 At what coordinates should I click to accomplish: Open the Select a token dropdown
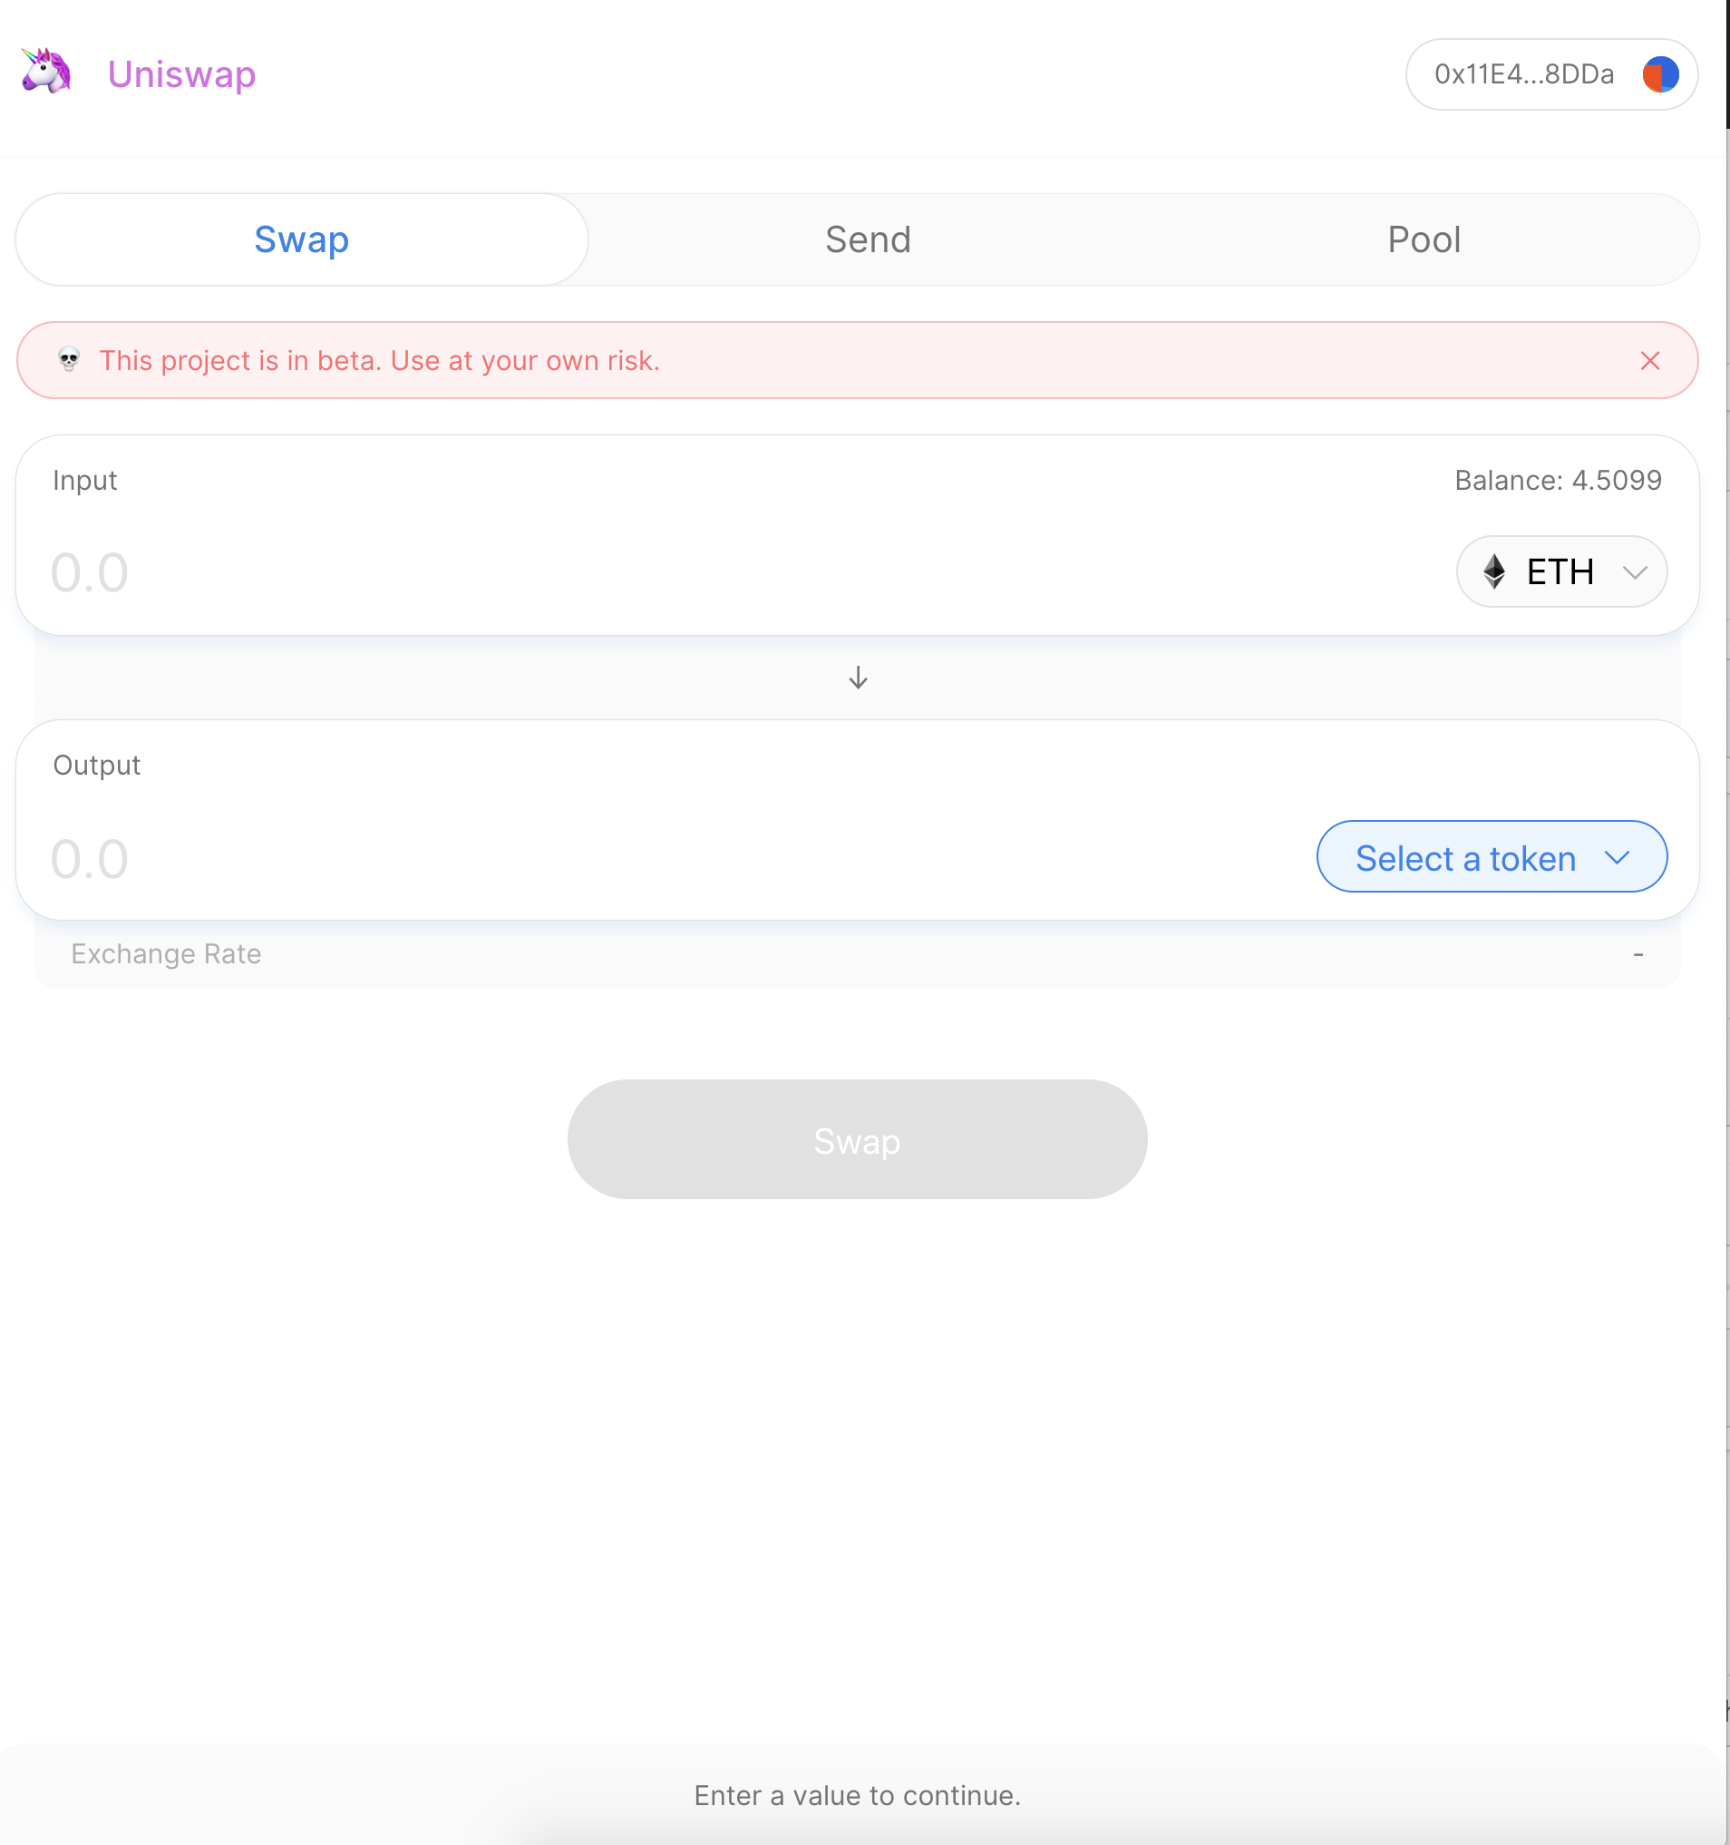click(1491, 856)
